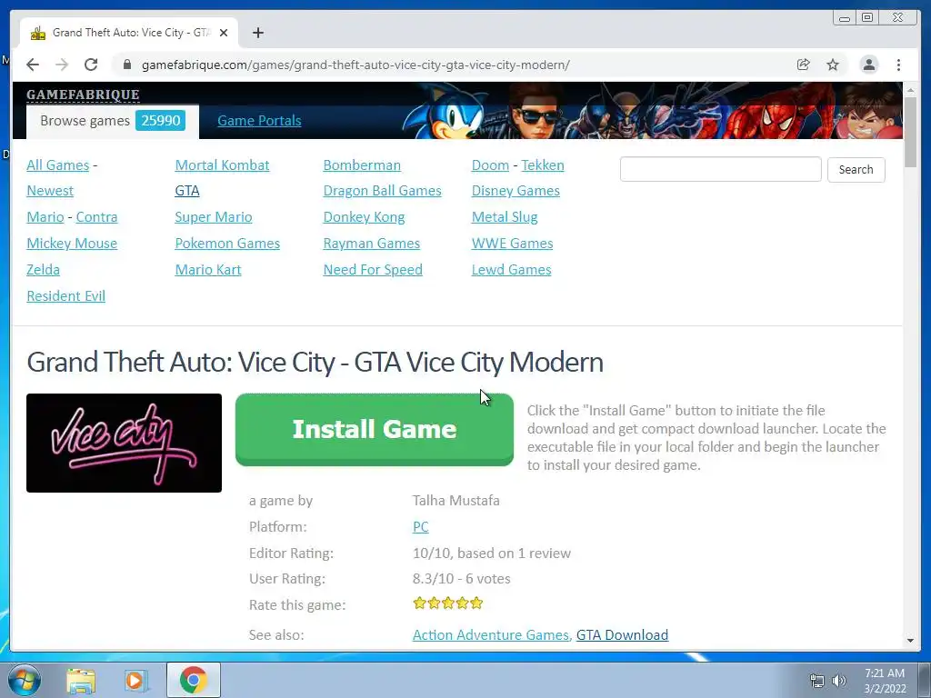
Task: Open Newest games link
Action: (50, 191)
